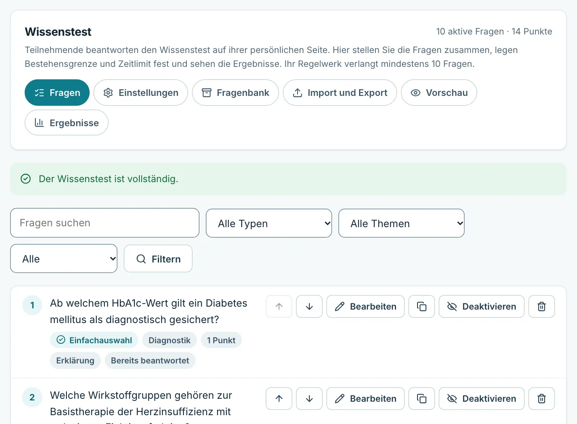Click the number 1 question badge

[32, 305]
